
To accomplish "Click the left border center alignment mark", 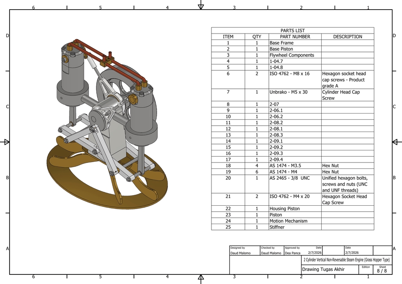I will [x=6, y=142].
